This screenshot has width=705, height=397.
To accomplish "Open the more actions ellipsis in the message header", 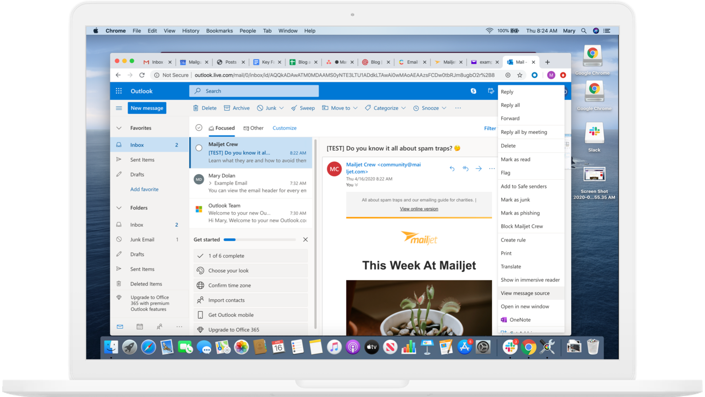I will pos(492,169).
